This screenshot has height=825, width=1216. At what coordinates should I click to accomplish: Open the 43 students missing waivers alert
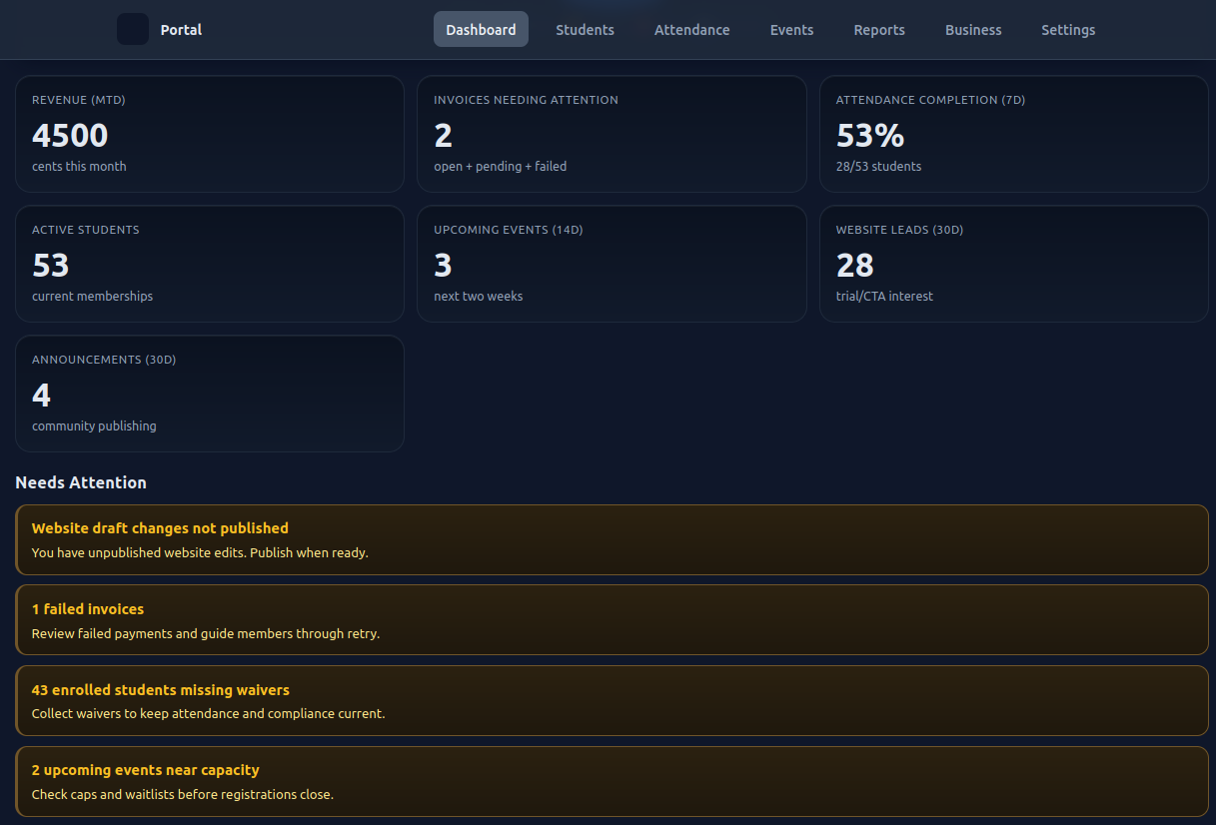click(611, 701)
